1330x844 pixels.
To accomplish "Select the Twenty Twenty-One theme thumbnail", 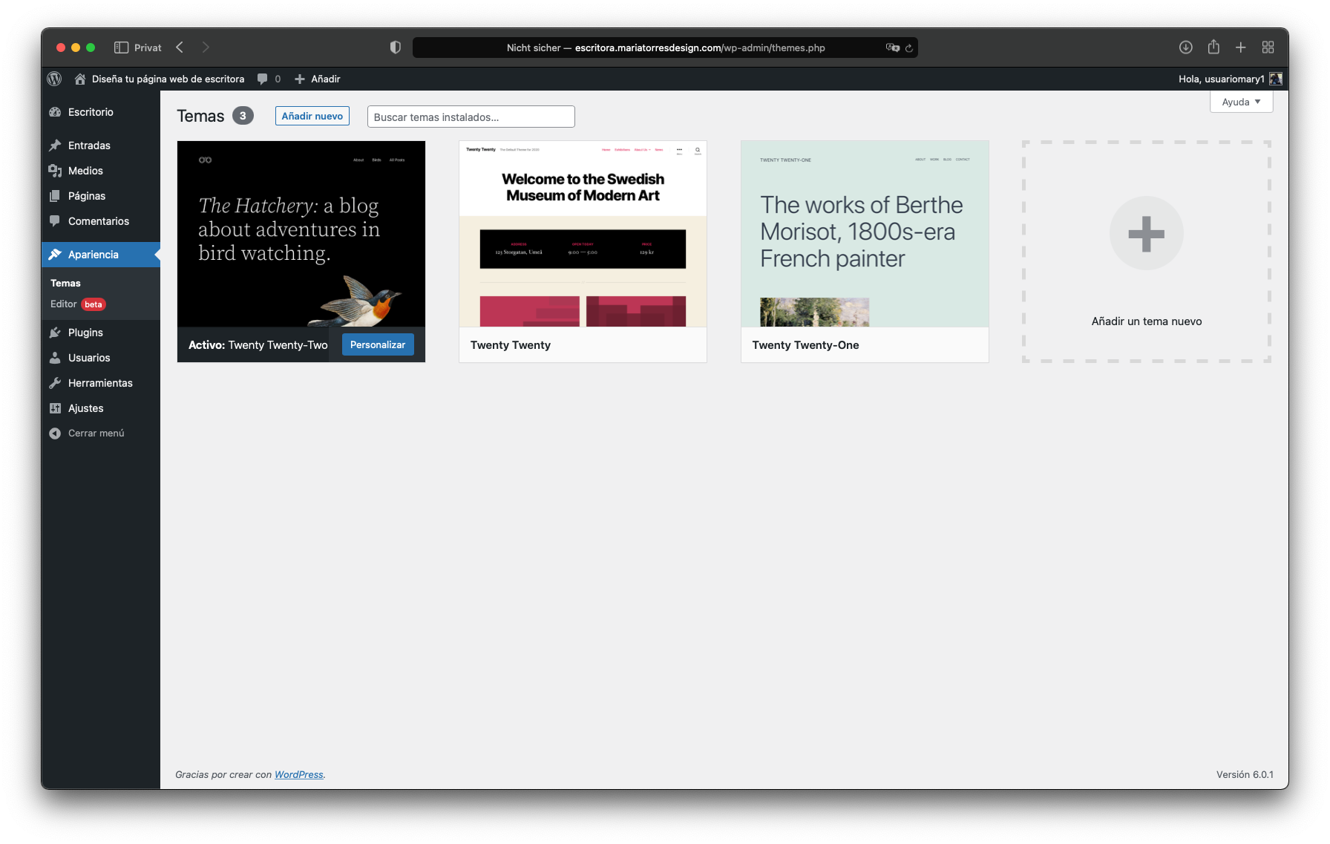I will [x=865, y=234].
